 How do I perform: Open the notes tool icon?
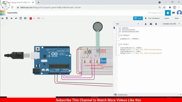click(21, 18)
